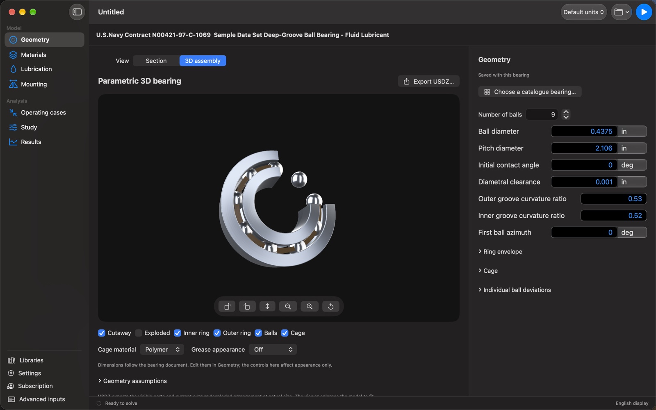Run the solver with the play button
The width and height of the screenshot is (656, 410).
(644, 12)
